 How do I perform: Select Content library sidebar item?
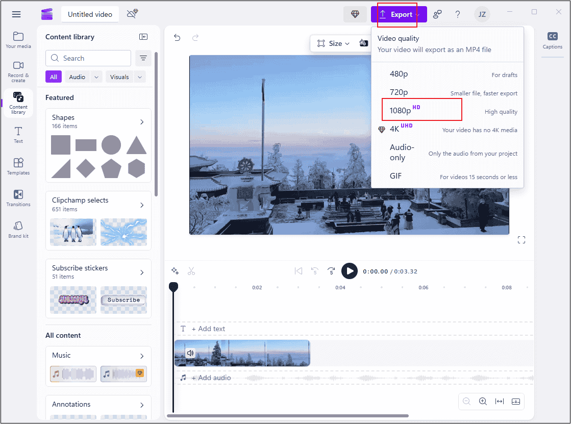[18, 103]
